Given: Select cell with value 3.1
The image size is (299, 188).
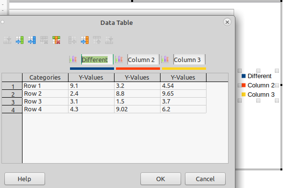Looking at the screenshot, I should click(x=92, y=102).
